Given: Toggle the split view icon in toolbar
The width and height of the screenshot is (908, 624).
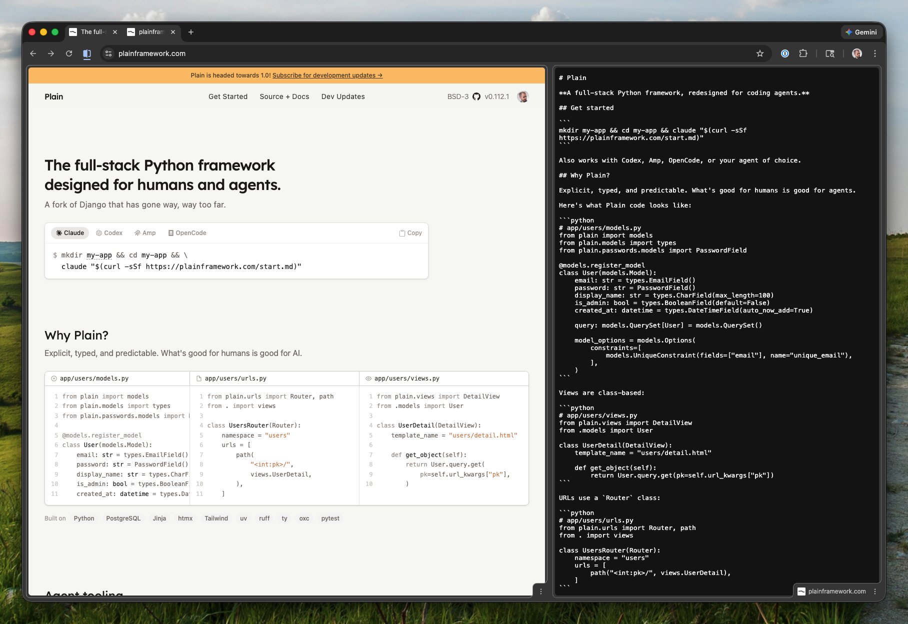Looking at the screenshot, I should coord(87,53).
